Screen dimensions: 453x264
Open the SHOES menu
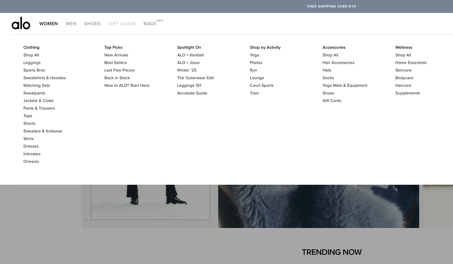pos(92,23)
